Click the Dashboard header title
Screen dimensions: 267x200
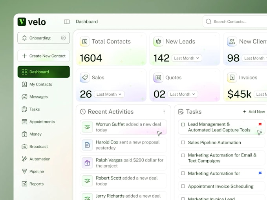[x=87, y=22]
